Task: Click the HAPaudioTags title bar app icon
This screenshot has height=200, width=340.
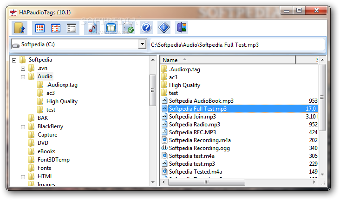Action: [x=13, y=12]
